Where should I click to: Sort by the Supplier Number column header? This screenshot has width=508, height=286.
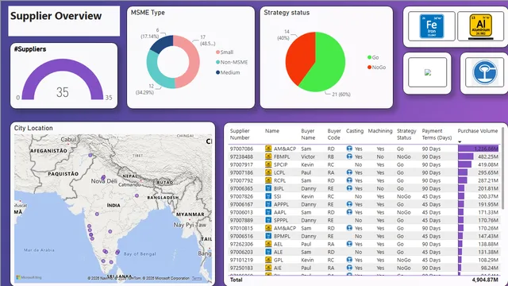tap(240, 134)
